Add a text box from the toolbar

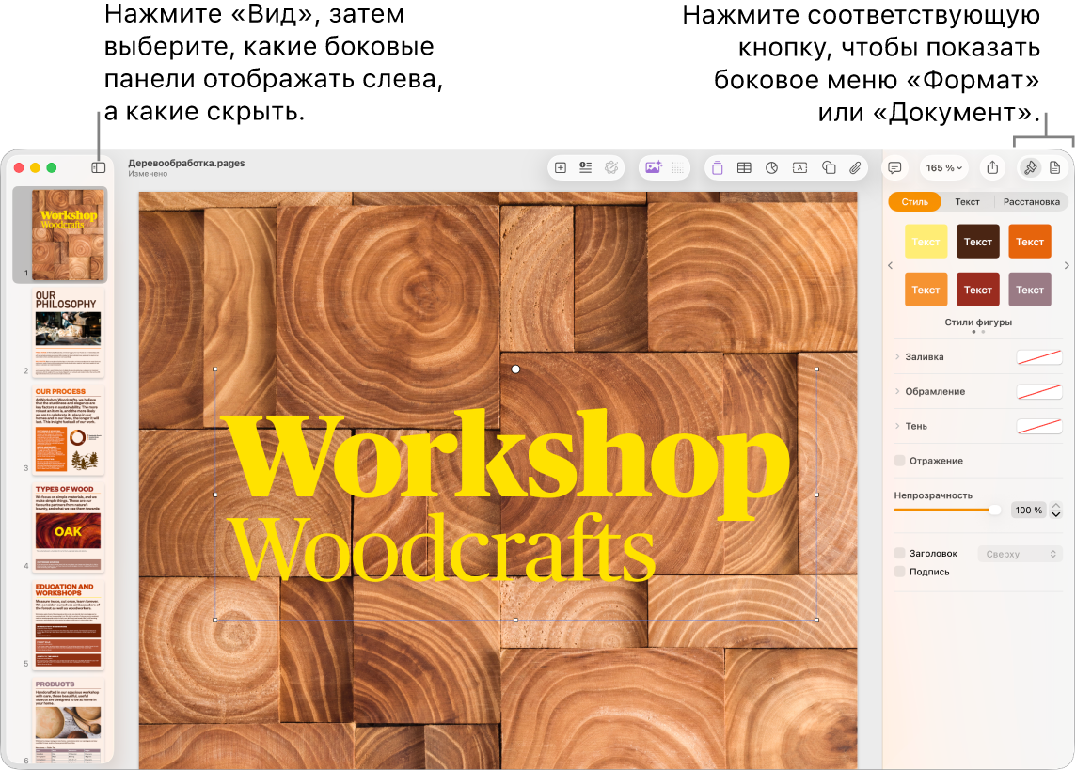pos(800,168)
